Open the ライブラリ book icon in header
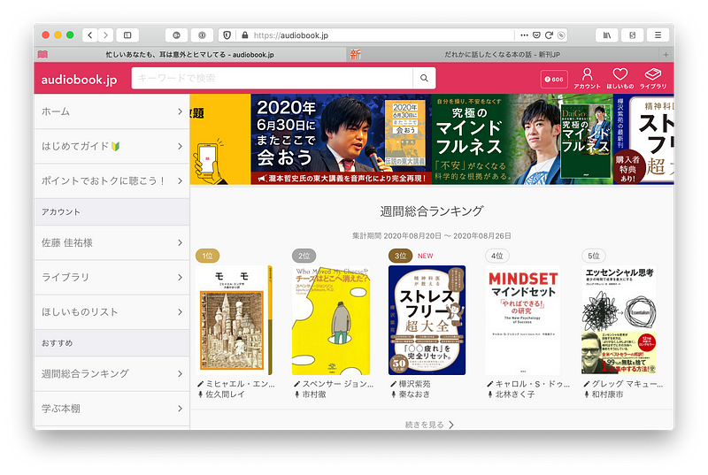This screenshot has height=475, width=708. coord(653,79)
